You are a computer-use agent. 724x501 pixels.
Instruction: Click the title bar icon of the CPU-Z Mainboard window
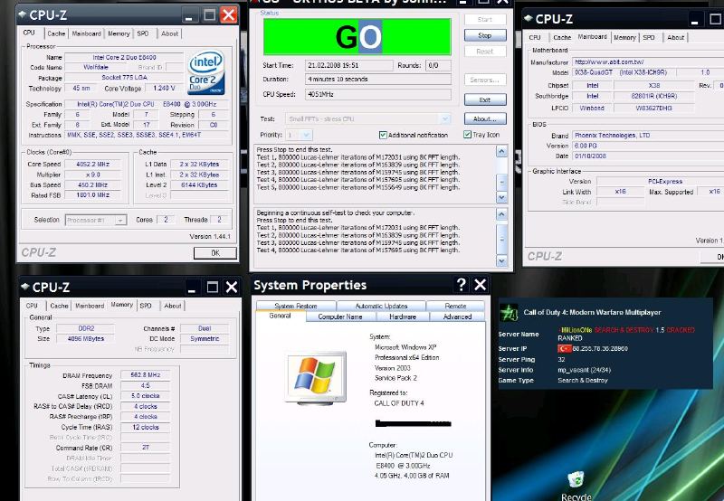(x=529, y=18)
